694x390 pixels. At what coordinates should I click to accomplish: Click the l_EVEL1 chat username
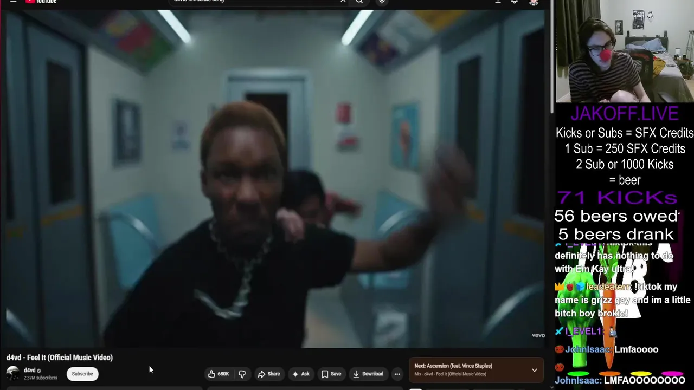[x=584, y=331]
